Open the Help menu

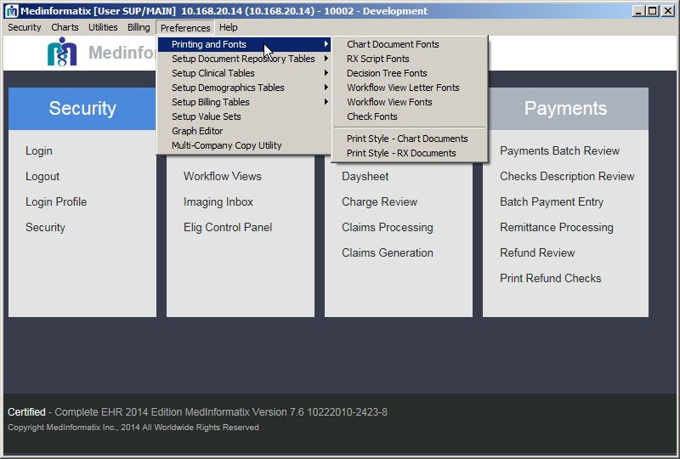(x=228, y=27)
